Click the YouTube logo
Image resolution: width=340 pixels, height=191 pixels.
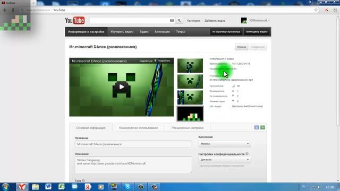pos(75,21)
